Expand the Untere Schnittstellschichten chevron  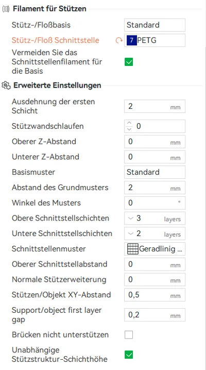click(x=131, y=233)
